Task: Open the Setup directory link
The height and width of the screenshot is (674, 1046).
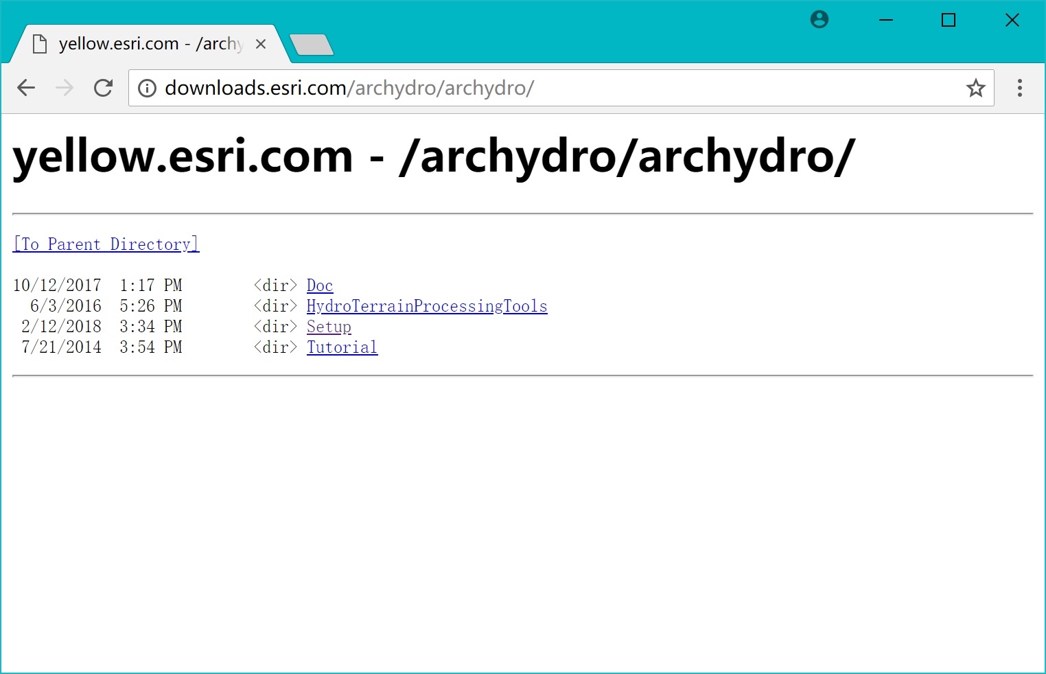Action: pos(329,327)
